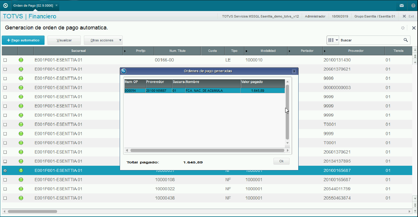Check the box in 0000000003 row
This screenshot has height=217, width=418.
(x=5, y=88)
